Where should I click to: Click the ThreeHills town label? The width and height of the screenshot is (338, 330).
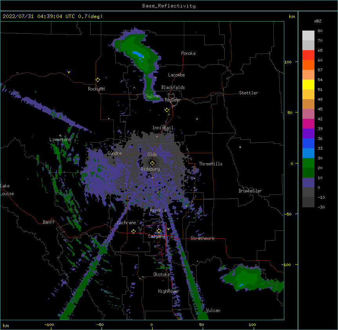(x=211, y=164)
